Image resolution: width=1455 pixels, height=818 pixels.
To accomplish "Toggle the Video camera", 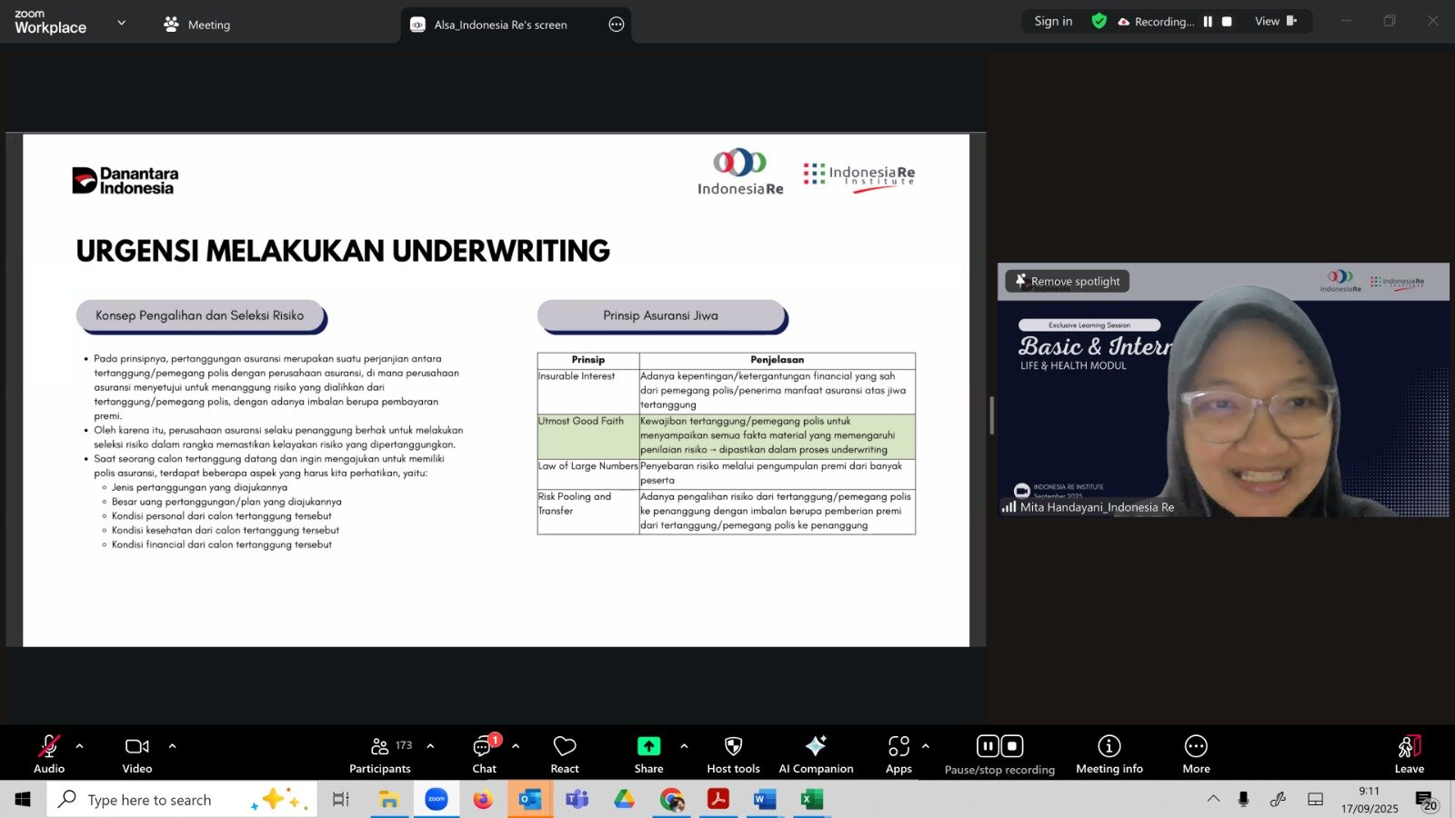I will [137, 754].
